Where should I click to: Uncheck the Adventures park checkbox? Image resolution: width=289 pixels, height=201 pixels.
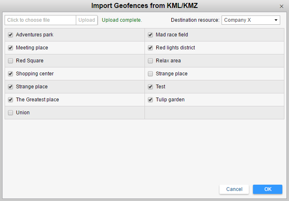pyautogui.click(x=10, y=35)
